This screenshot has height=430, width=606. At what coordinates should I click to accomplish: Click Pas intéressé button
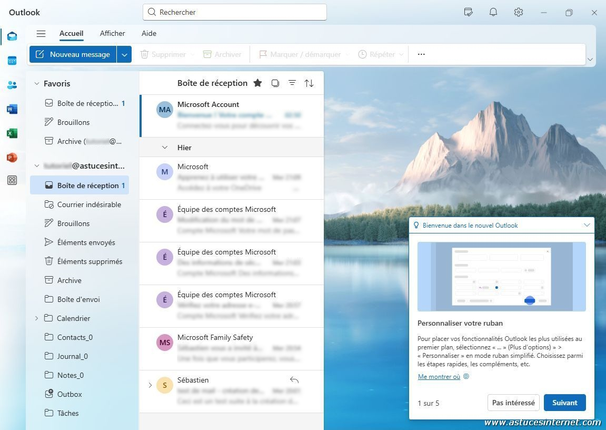point(513,403)
